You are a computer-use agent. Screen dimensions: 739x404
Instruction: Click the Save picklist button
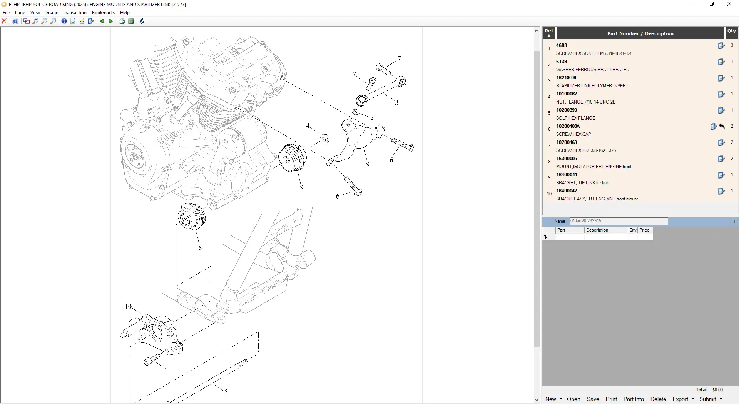(593, 399)
